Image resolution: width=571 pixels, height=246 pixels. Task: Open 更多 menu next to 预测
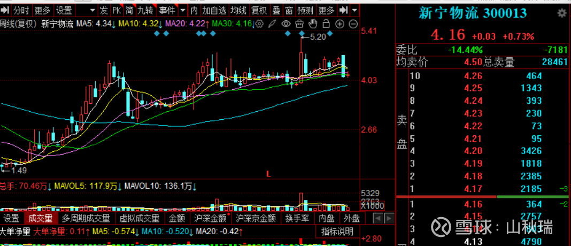click(326, 10)
